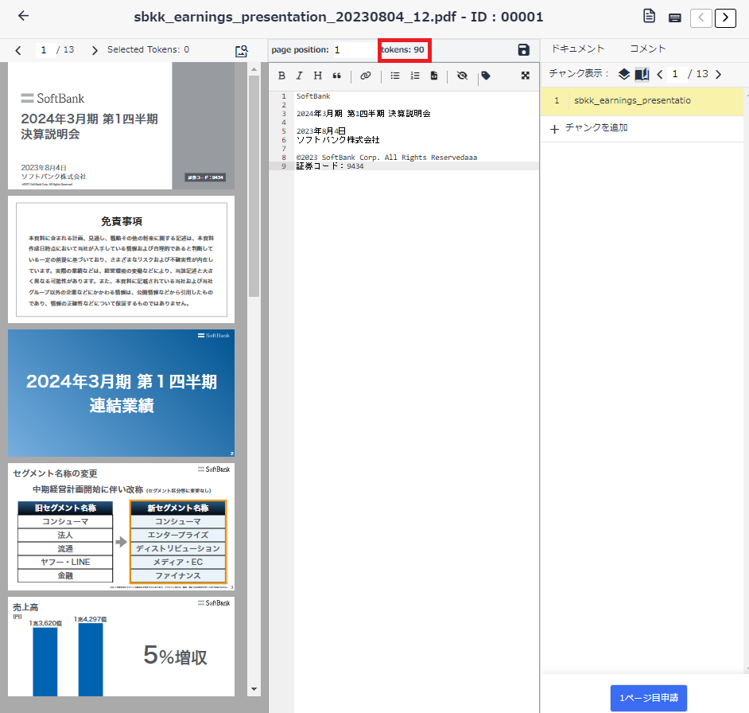Insert a bulleted list

coord(395,76)
